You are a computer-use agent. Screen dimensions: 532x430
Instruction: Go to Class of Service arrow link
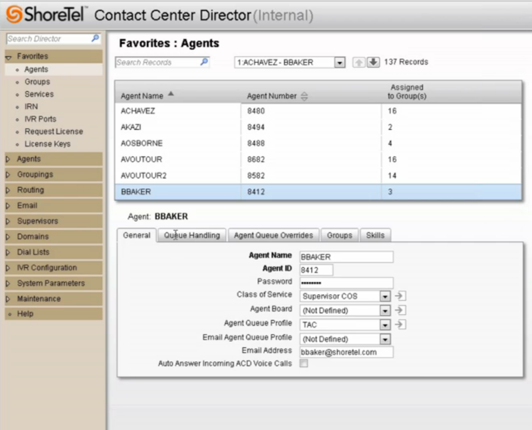pos(401,296)
